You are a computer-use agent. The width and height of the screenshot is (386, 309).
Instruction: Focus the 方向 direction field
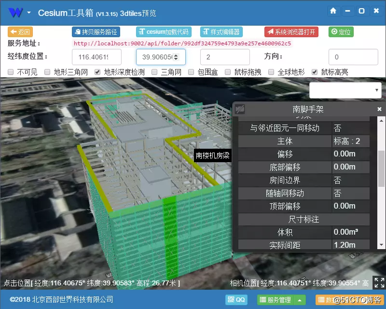[x=353, y=57]
